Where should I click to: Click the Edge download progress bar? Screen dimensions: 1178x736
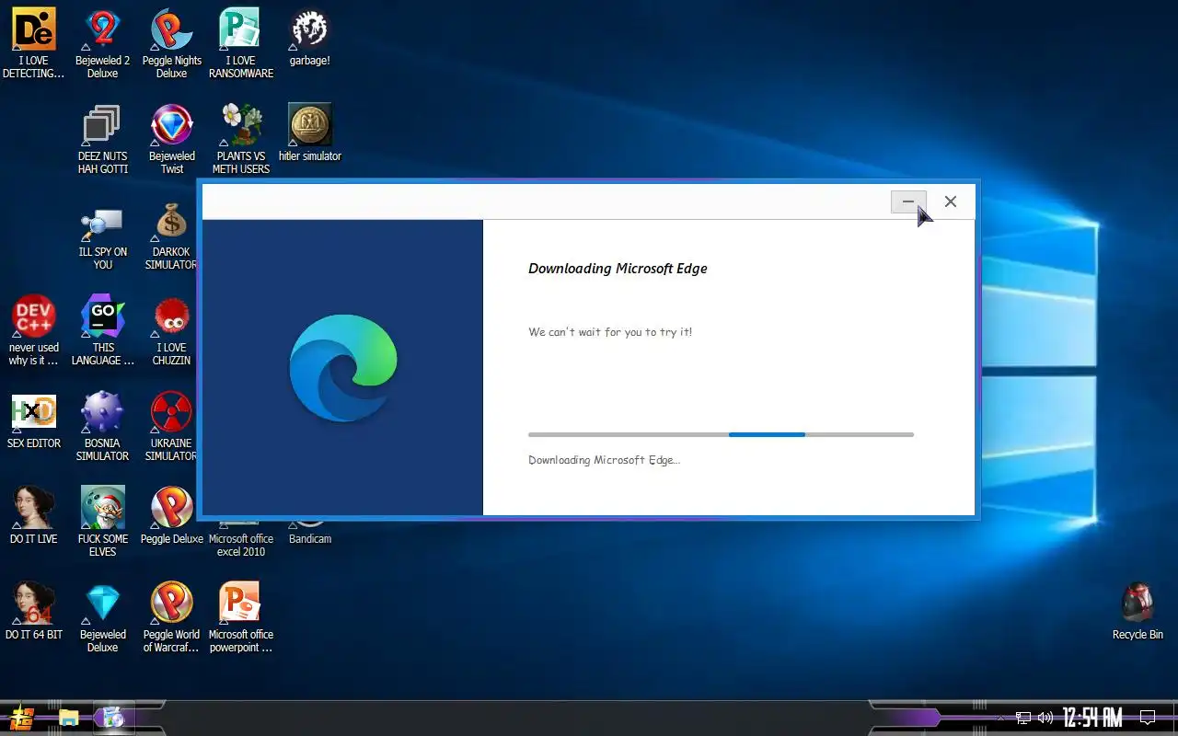pos(721,434)
